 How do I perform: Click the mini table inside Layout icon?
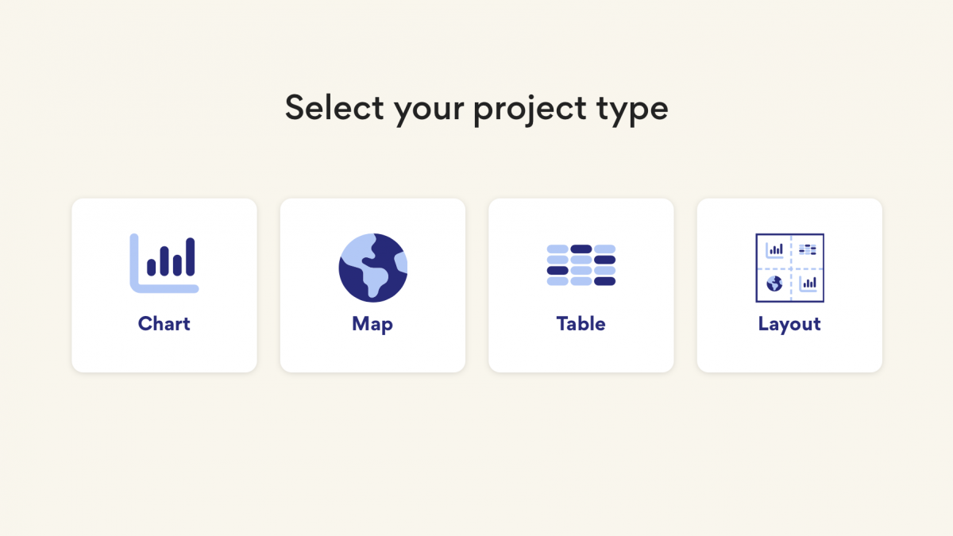point(808,249)
